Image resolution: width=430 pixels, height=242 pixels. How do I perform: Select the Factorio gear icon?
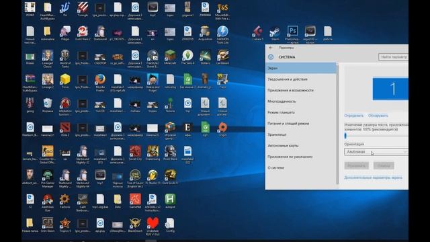pyautogui.click(x=65, y=200)
